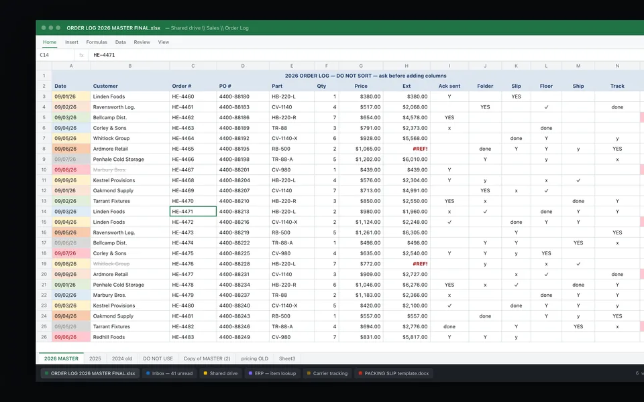Click the #REF! error in the HE-4476 row
This screenshot has height=402, width=644.
coord(407,264)
